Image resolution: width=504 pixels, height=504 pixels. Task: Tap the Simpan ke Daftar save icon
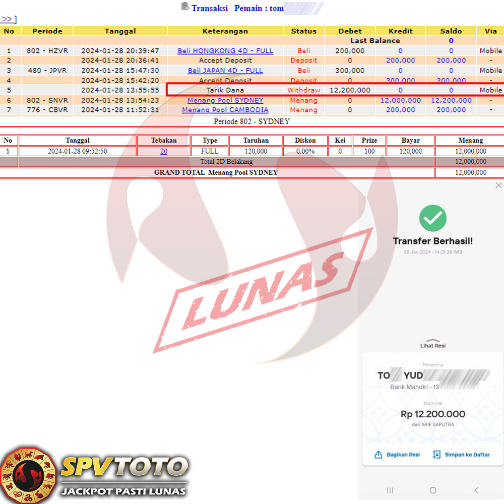[x=436, y=455]
